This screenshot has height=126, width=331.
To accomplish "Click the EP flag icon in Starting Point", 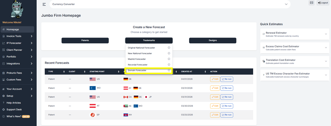I will pos(92,115).
